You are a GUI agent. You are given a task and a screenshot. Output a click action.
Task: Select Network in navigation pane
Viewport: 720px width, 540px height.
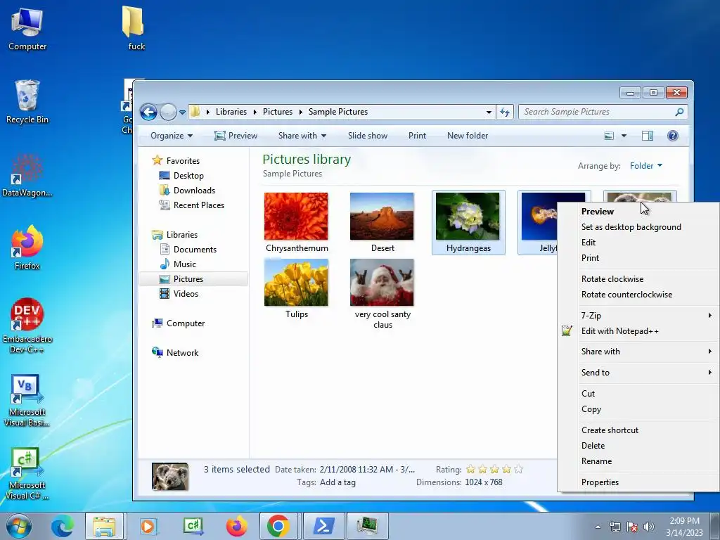[x=182, y=353]
